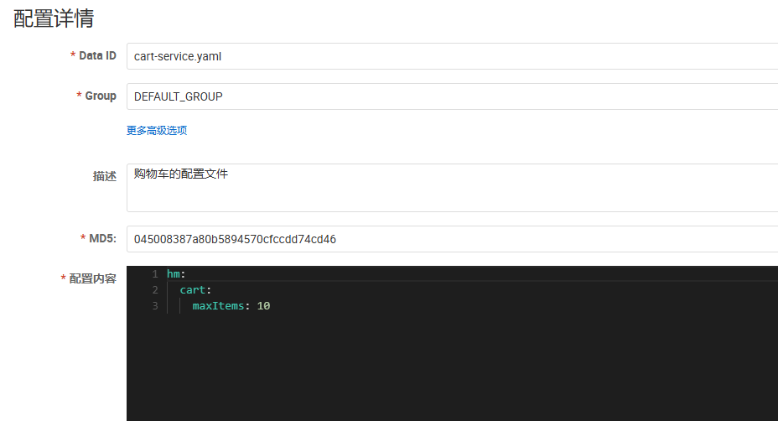Click the text 购物车的配置文件 in description

(x=181, y=174)
